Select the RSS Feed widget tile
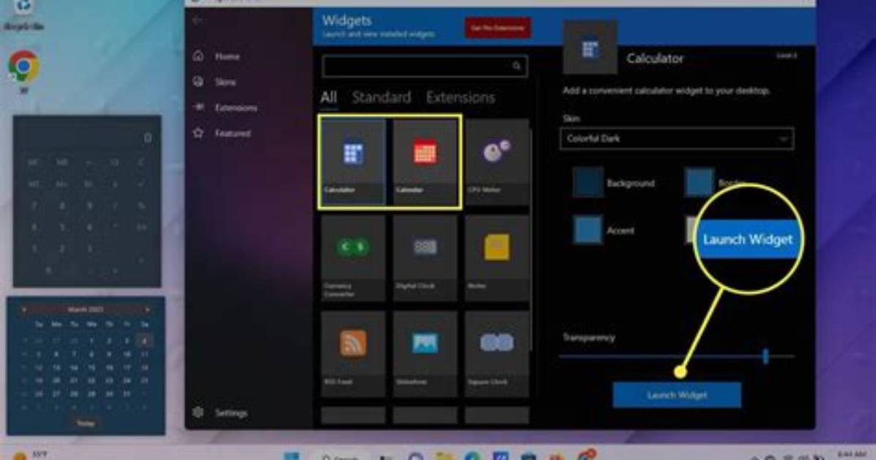 click(353, 354)
